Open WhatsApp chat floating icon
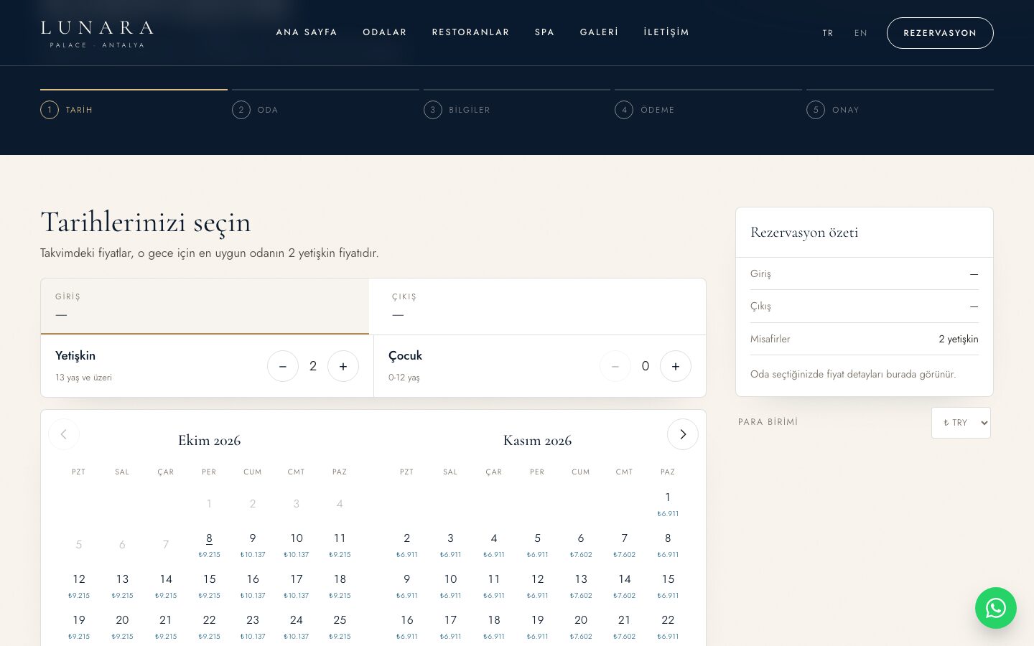The width and height of the screenshot is (1034, 646). coord(995,608)
